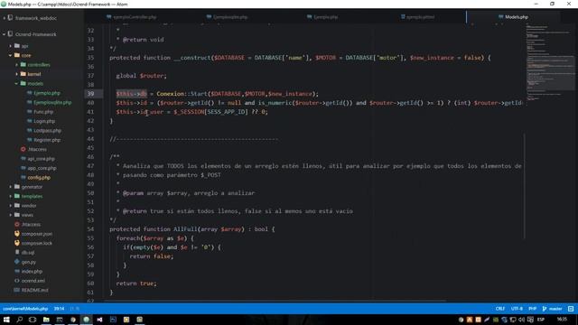Screen dimensions: 578x325
Task: Switch to the Ejemplo.php editor tab
Action: pyautogui.click(x=322, y=17)
